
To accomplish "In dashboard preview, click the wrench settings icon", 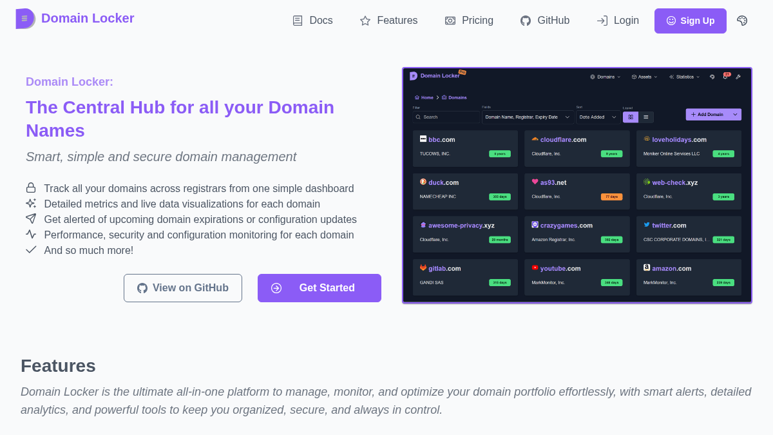I will click(738, 77).
